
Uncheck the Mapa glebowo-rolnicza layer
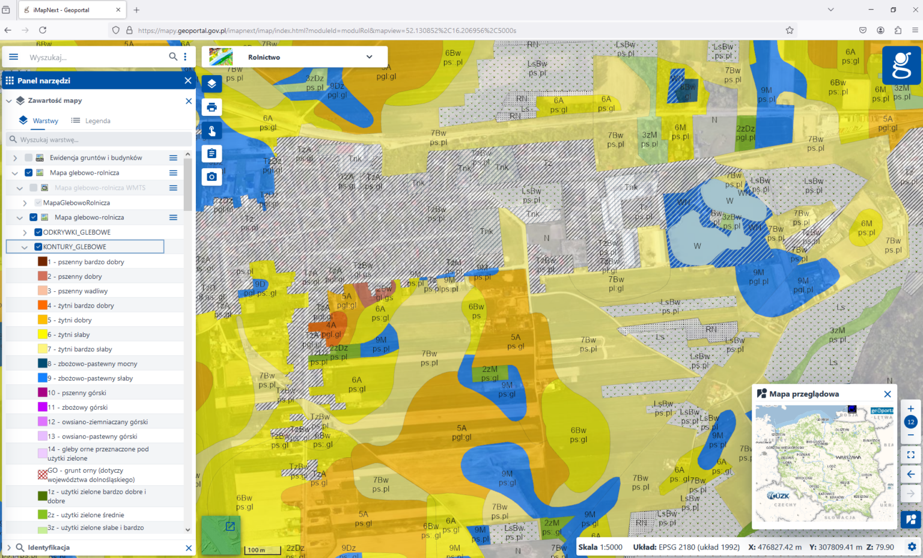tap(28, 172)
